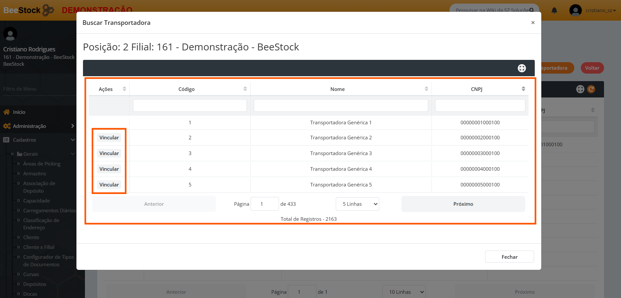Click the Nome filter input field

pyautogui.click(x=341, y=106)
